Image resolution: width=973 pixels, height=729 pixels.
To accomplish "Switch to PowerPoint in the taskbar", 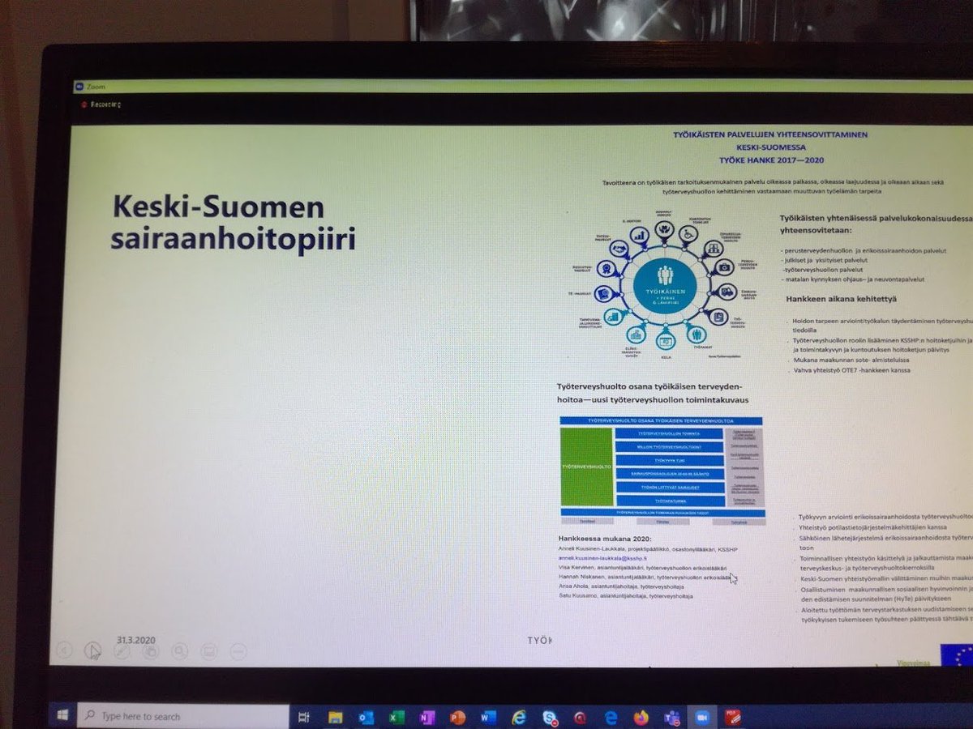I will click(457, 717).
